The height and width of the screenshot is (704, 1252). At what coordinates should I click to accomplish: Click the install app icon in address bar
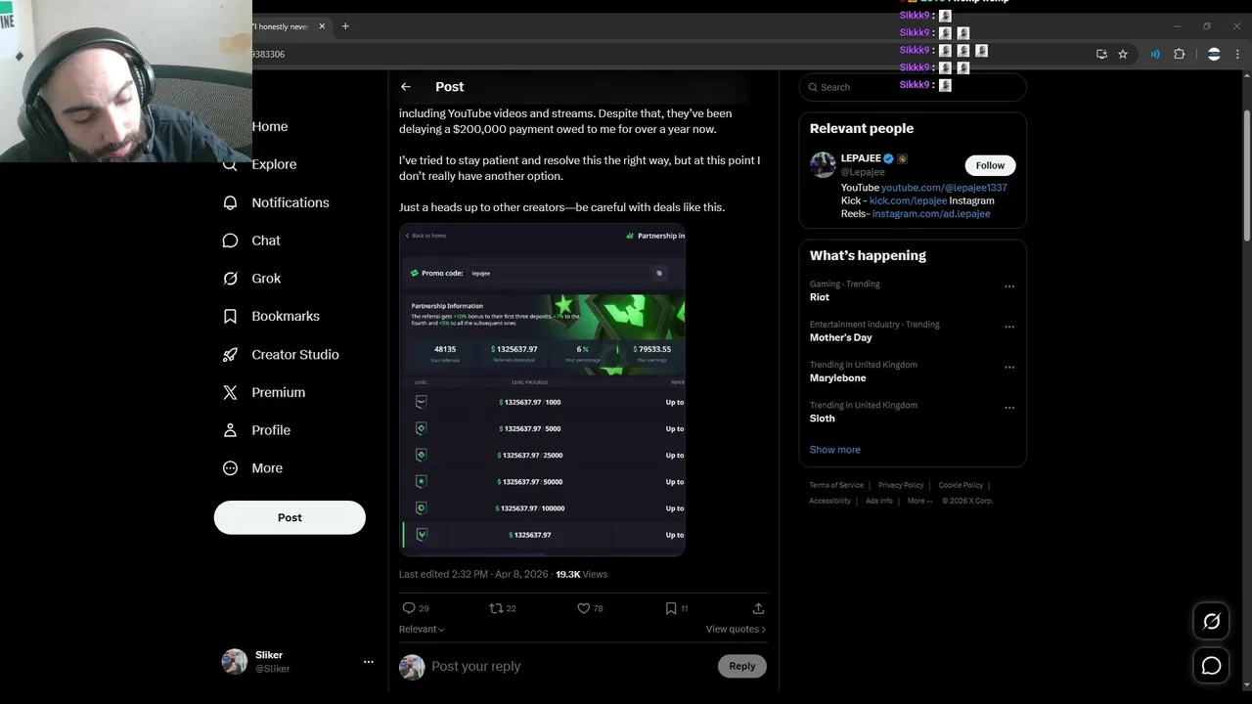click(x=1101, y=54)
